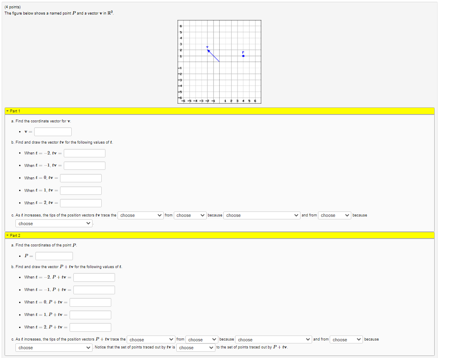Open Part 2c dropdown right after 'from'
453x358 pixels.
(x=202, y=340)
